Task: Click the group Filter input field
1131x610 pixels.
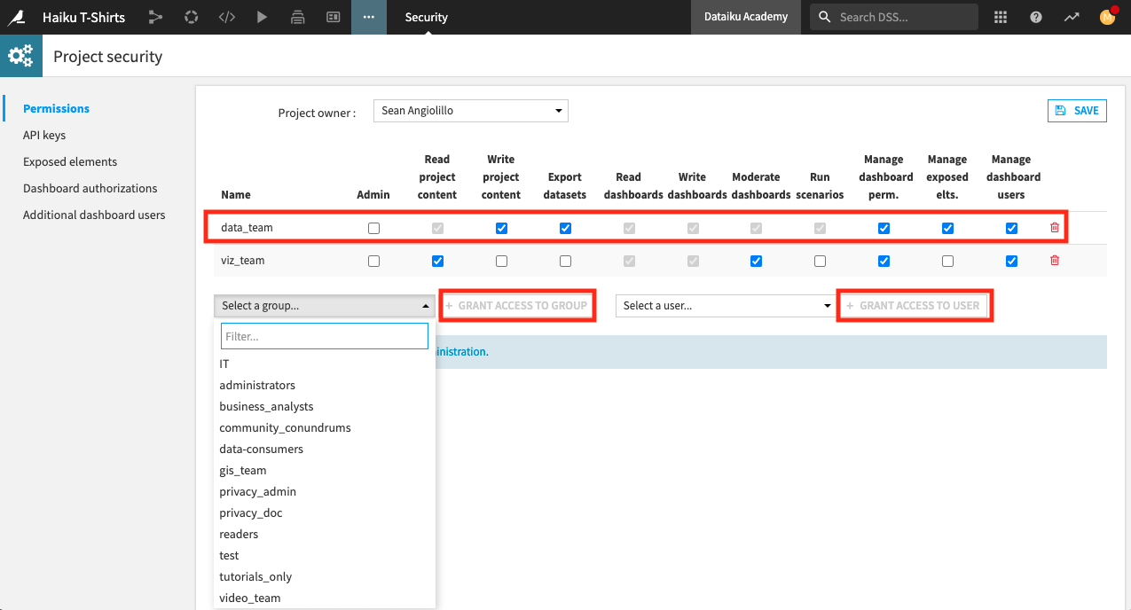Action: [325, 336]
